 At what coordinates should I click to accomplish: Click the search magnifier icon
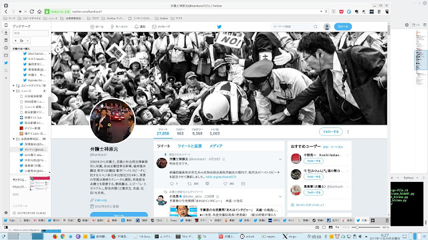coord(316,27)
